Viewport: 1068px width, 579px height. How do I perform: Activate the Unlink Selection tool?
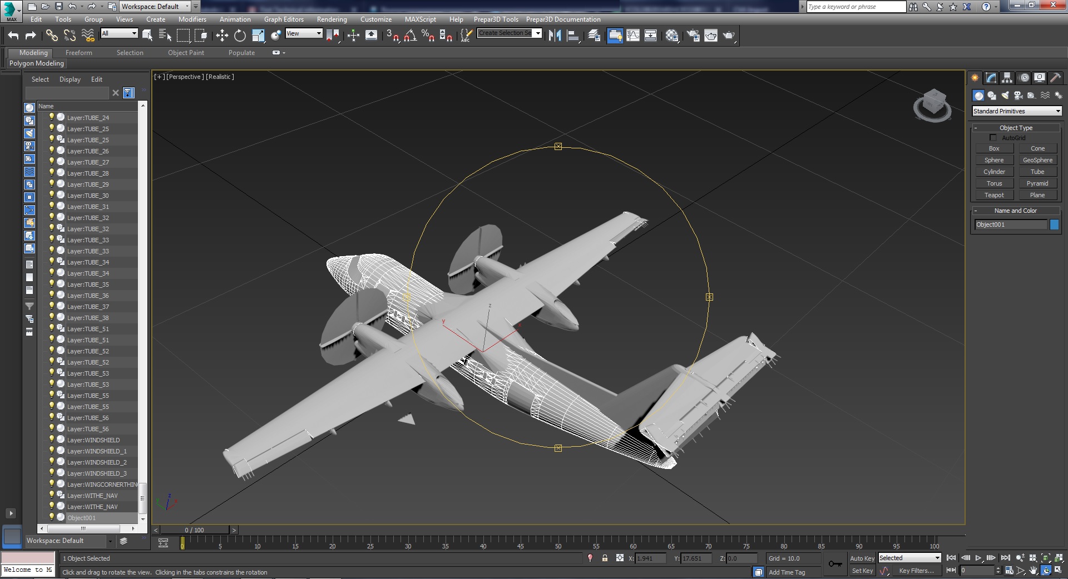(70, 36)
